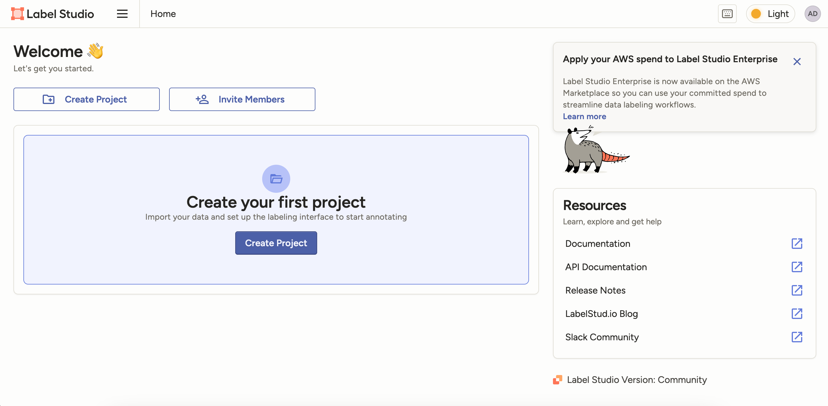Follow the Learn more link
This screenshot has height=406, width=828.
pos(584,117)
